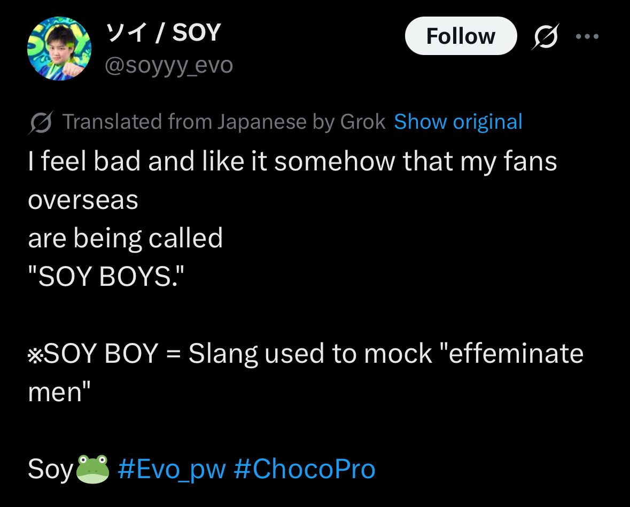630x507 pixels.
Task: Click the display name ソイ / SOY
Action: point(163,34)
